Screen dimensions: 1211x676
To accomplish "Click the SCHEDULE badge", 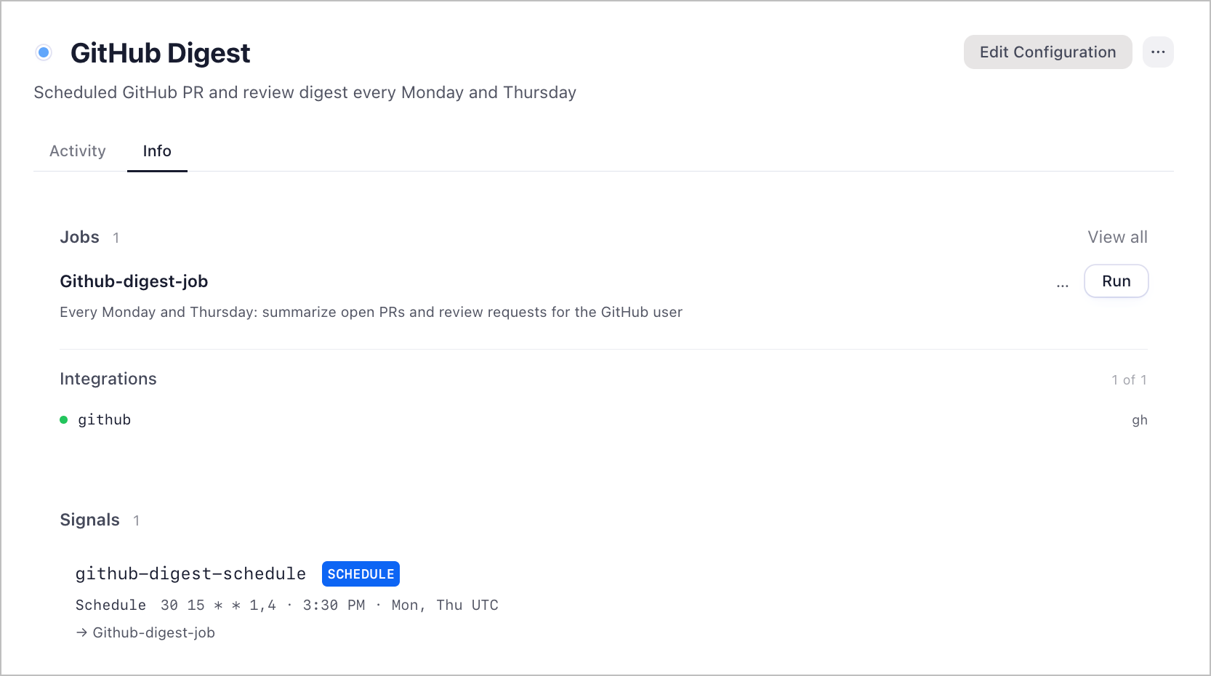I will click(361, 574).
